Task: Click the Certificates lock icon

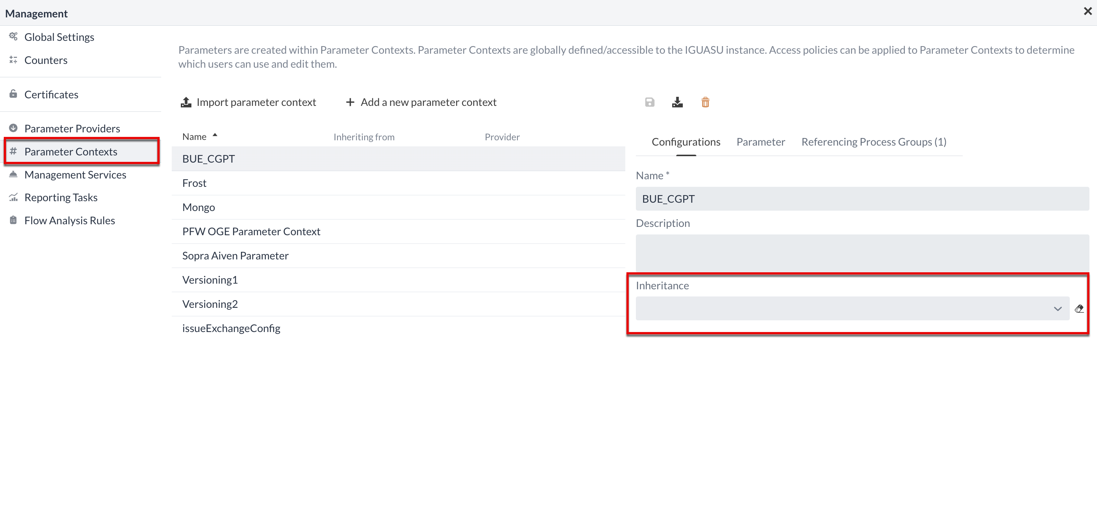Action: 13,94
